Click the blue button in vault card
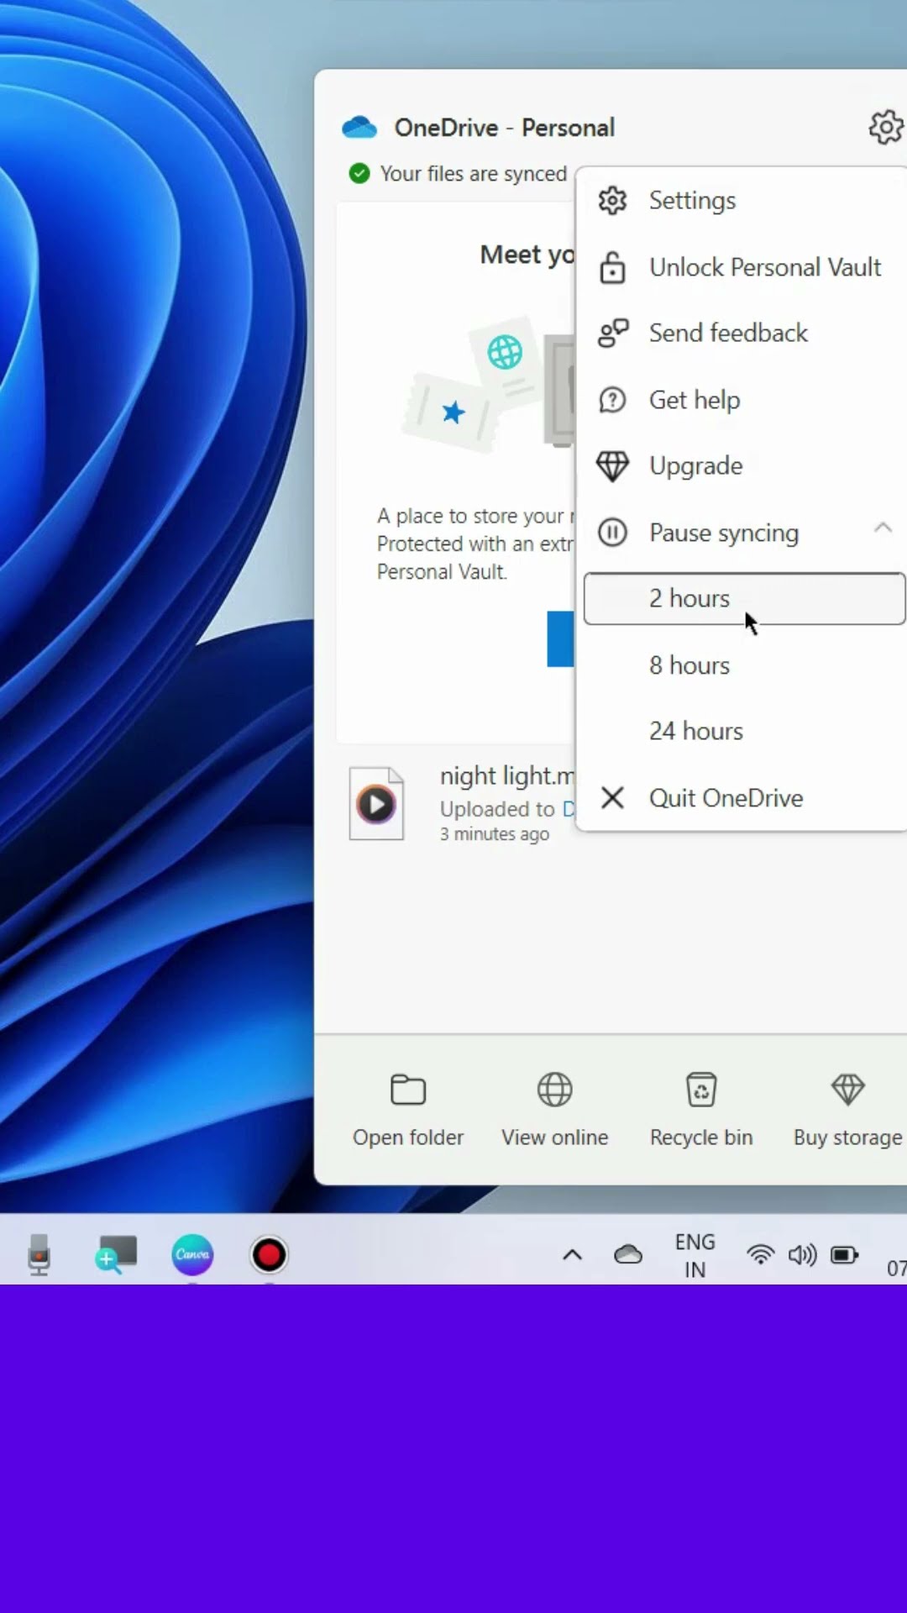Viewport: 907px width, 1613px height. 560,639
